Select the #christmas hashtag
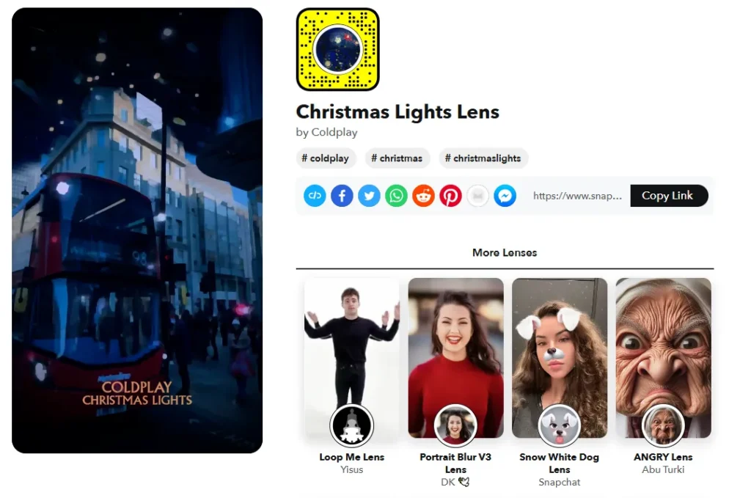 pyautogui.click(x=398, y=158)
